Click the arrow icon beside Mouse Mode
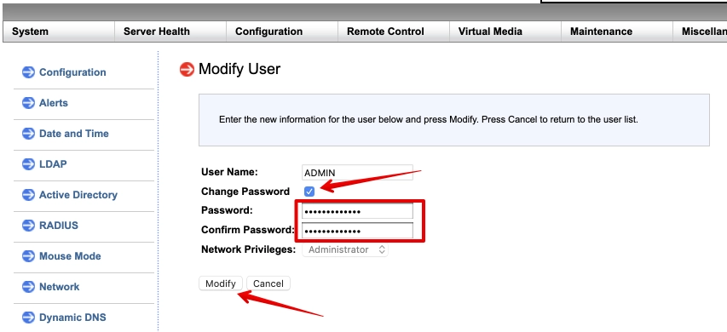This screenshot has height=332, width=727. pyautogui.click(x=28, y=256)
